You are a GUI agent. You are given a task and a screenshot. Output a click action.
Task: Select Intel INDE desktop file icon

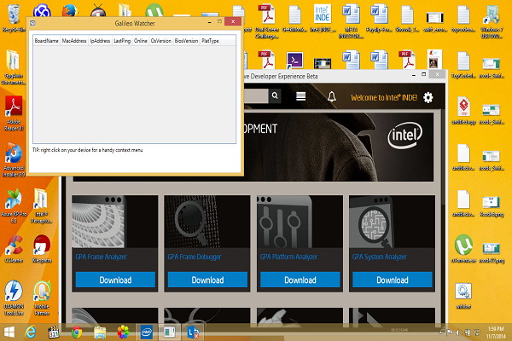click(x=323, y=18)
